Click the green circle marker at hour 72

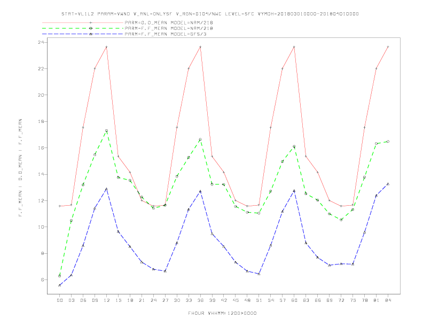pos(341,220)
